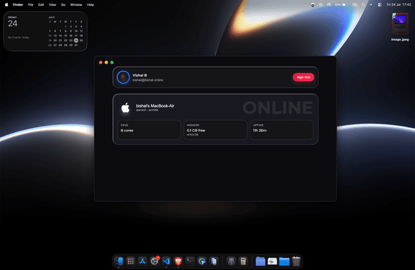
Task: Click the Memory 0.1 GB free card
Action: [215, 130]
